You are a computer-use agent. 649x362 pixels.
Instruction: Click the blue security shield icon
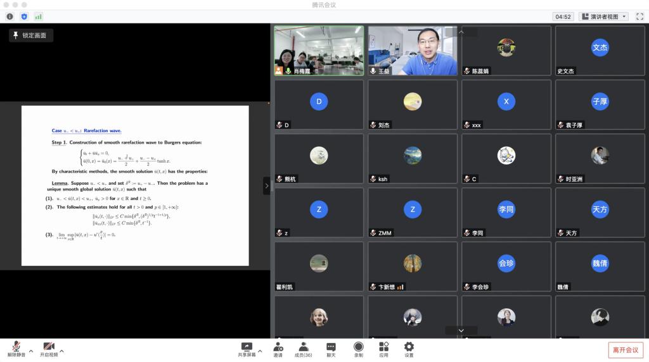[x=24, y=16]
